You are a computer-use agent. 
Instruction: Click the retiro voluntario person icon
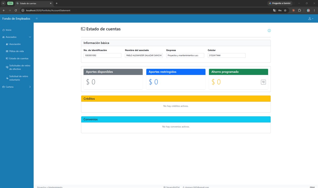(x=7, y=78)
